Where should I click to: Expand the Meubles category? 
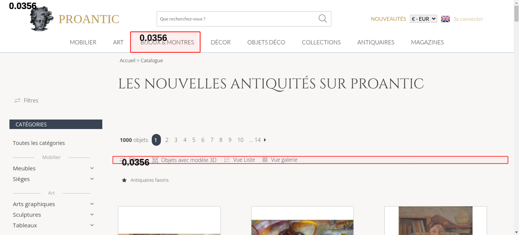[92, 168]
